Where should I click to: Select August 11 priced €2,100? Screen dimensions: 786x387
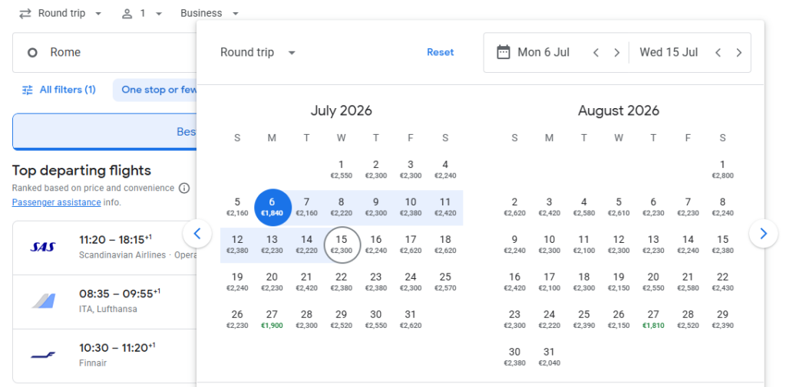584,244
